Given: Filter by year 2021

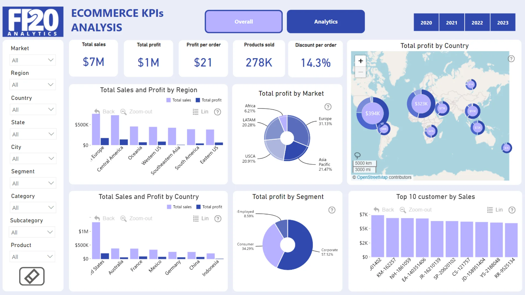Looking at the screenshot, I should (451, 22).
